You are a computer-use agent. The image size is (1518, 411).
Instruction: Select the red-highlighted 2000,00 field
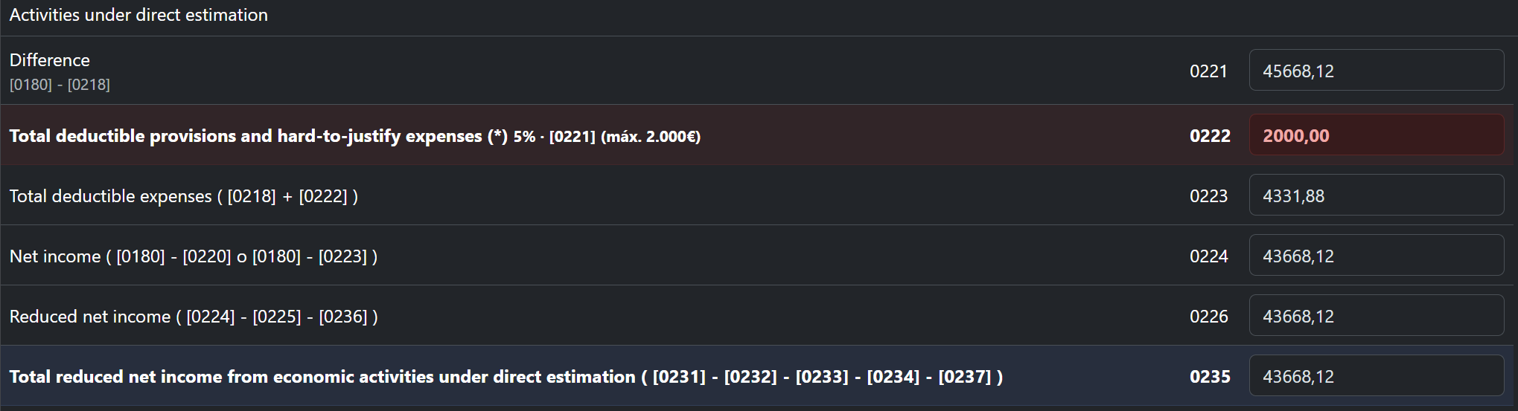[x=1377, y=135]
